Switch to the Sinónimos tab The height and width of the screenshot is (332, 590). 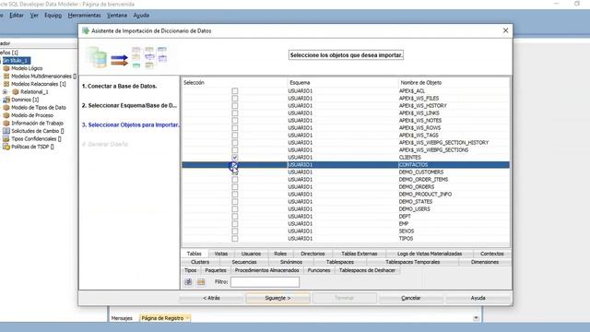coord(291,262)
